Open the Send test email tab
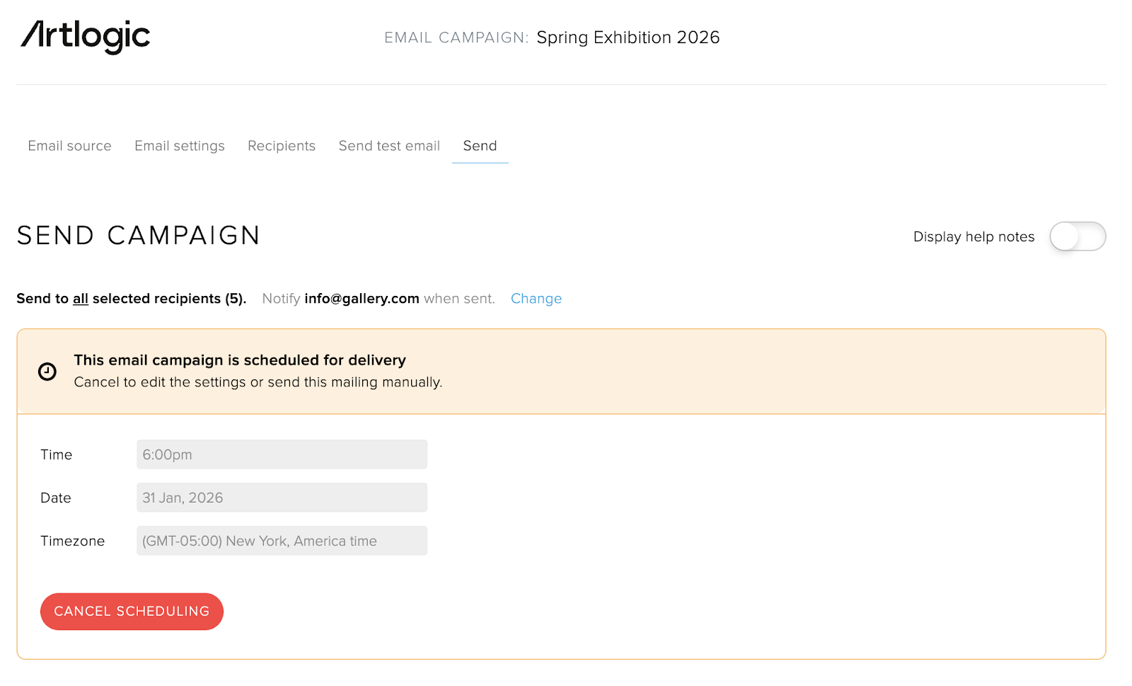The height and width of the screenshot is (686, 1132). coord(389,146)
